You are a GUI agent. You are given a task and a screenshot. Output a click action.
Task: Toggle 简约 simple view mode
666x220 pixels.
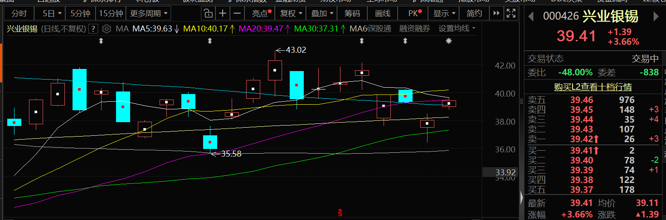tap(474, 14)
